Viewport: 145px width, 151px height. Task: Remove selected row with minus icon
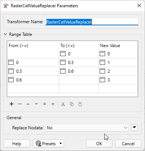[x=20, y=104]
